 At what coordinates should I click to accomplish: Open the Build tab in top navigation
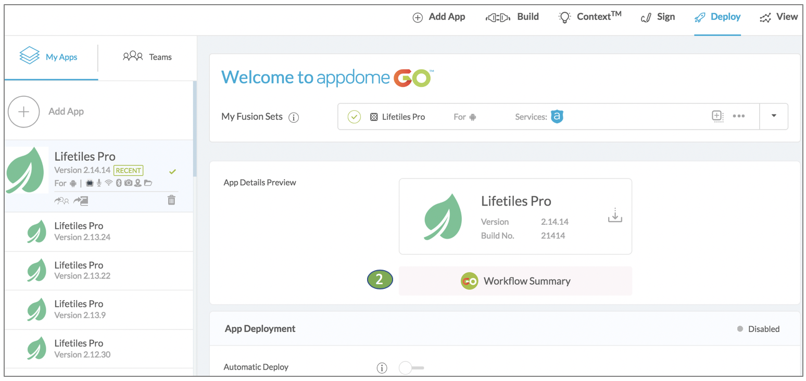[x=512, y=17]
